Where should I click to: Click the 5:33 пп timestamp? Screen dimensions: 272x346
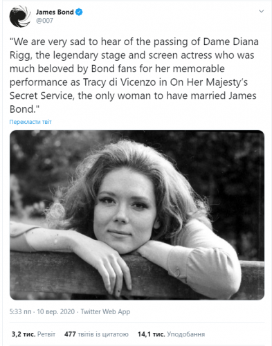tap(20, 311)
